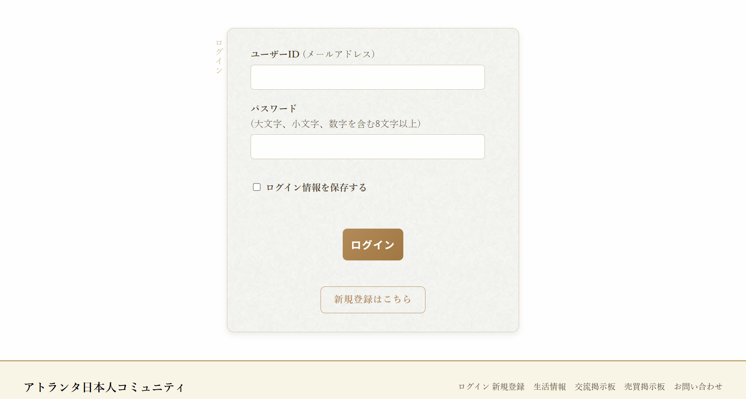
Task: Toggle the save login information checkbox
Action: coord(256,187)
